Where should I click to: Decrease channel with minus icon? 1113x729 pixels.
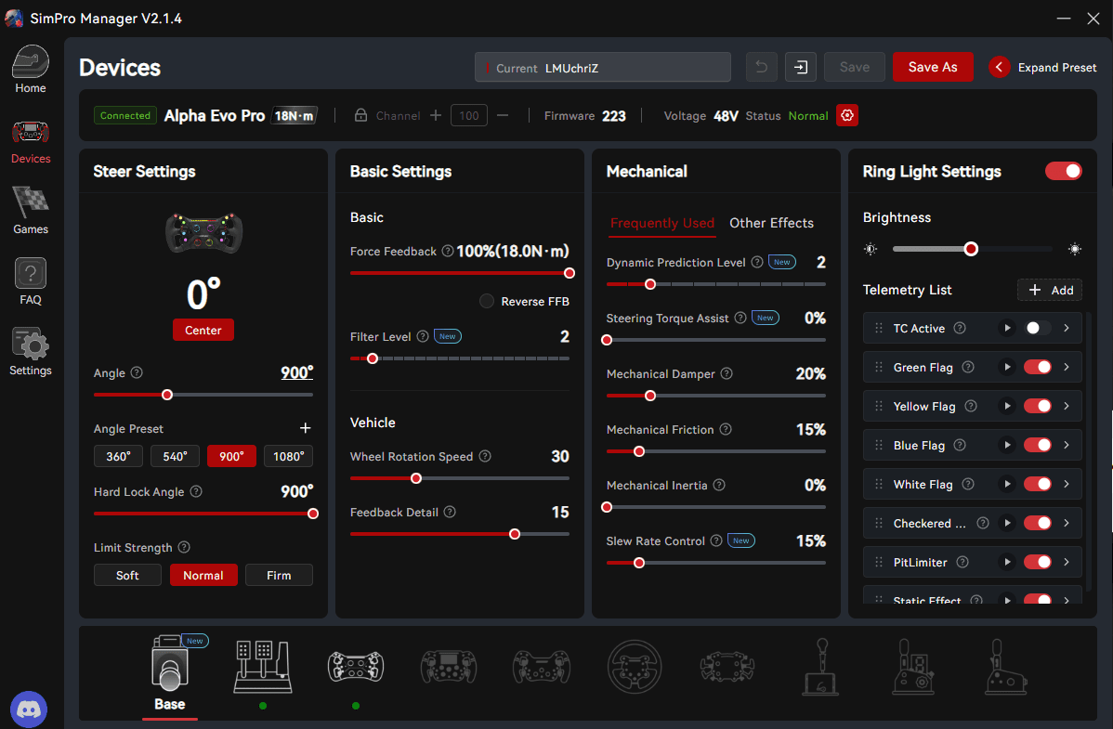pyautogui.click(x=503, y=115)
